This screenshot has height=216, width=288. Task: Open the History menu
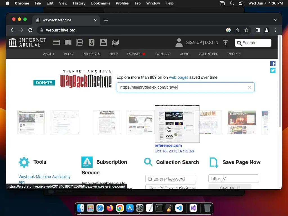79,3
